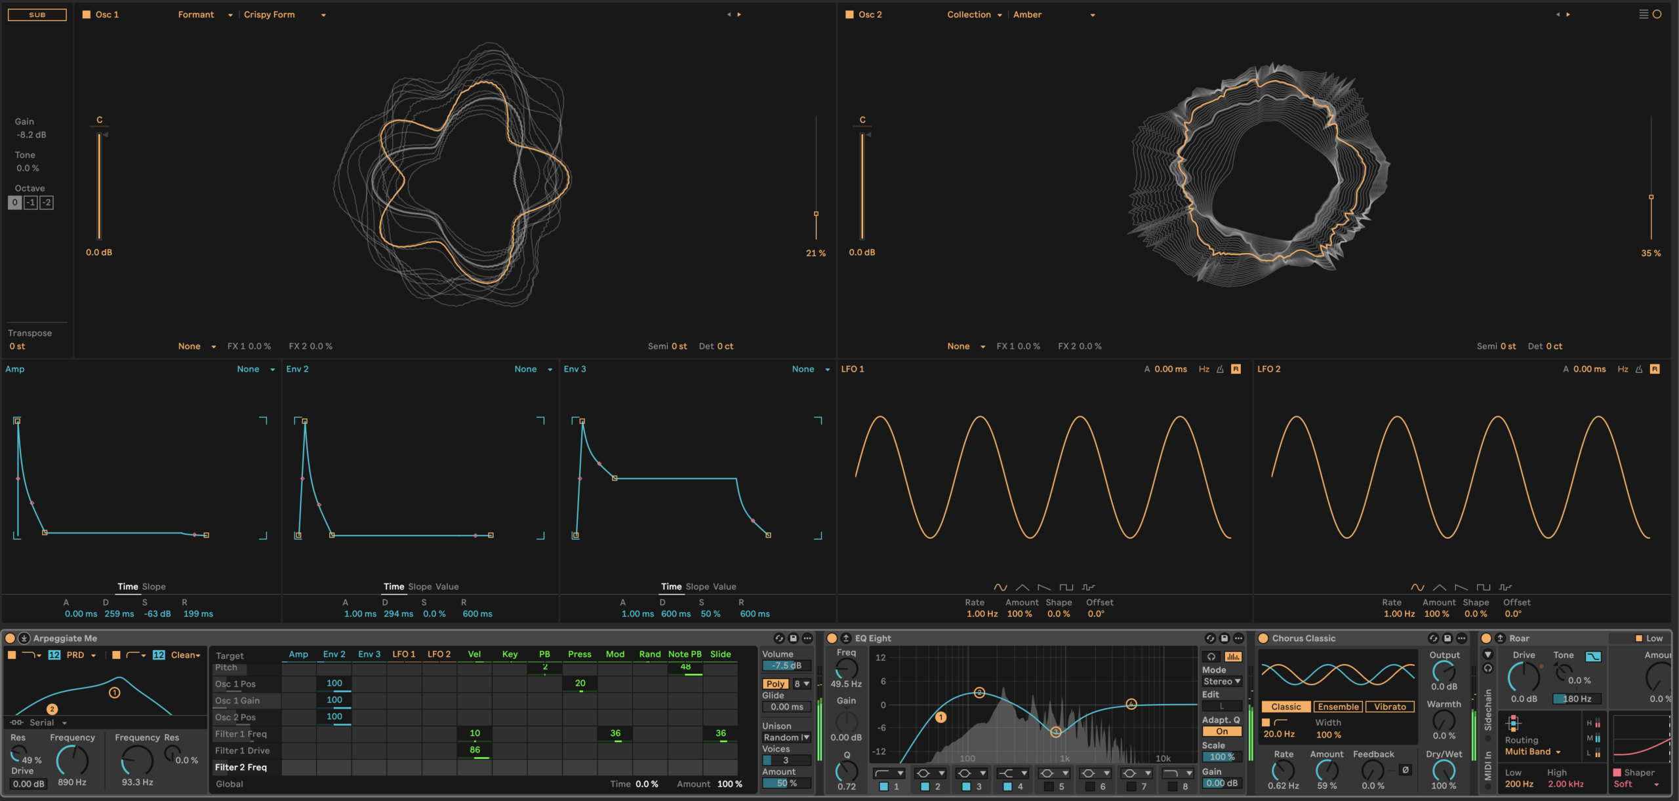
Task: Click the spectrum analyzer icon in EQ Eight
Action: (1233, 657)
